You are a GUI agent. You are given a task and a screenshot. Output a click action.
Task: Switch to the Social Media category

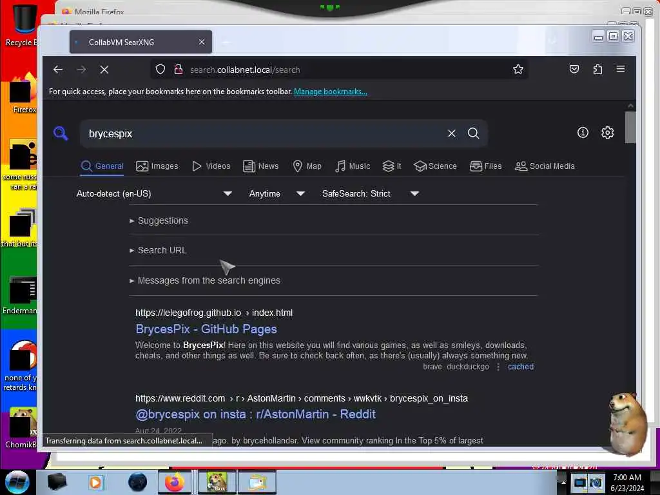[x=545, y=166]
